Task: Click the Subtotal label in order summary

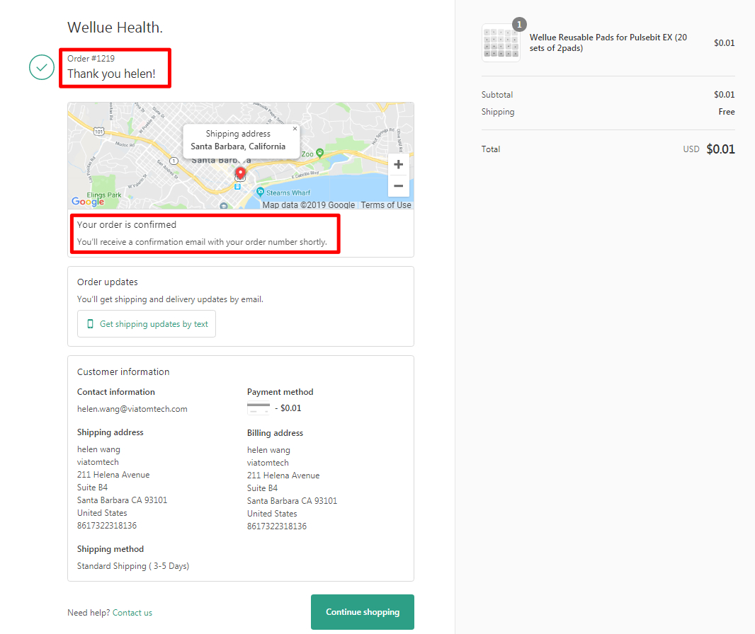Action: coord(497,95)
